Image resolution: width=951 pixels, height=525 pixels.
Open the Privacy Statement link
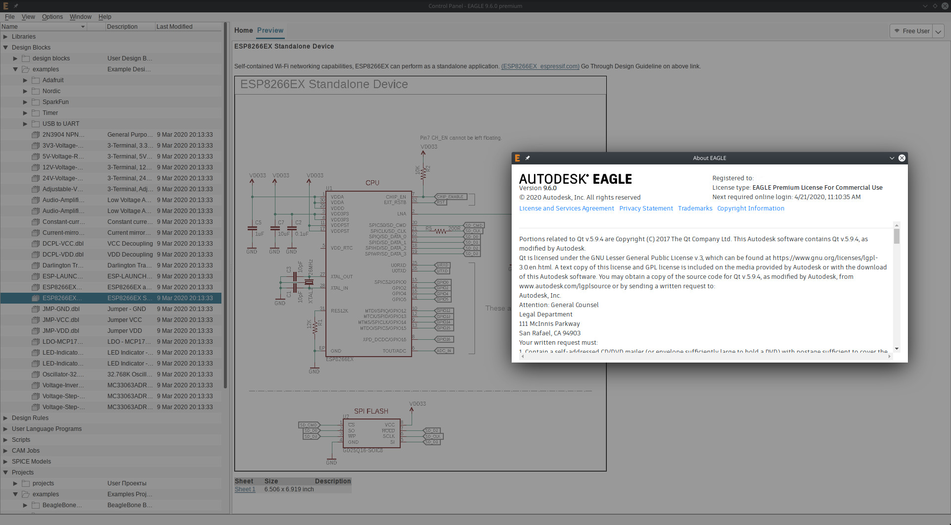pyautogui.click(x=646, y=209)
